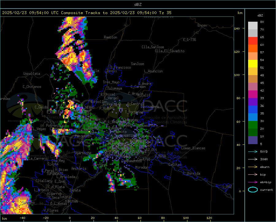
Task: Click the cyan 'current' ellipse symbol
Action: coord(253,190)
